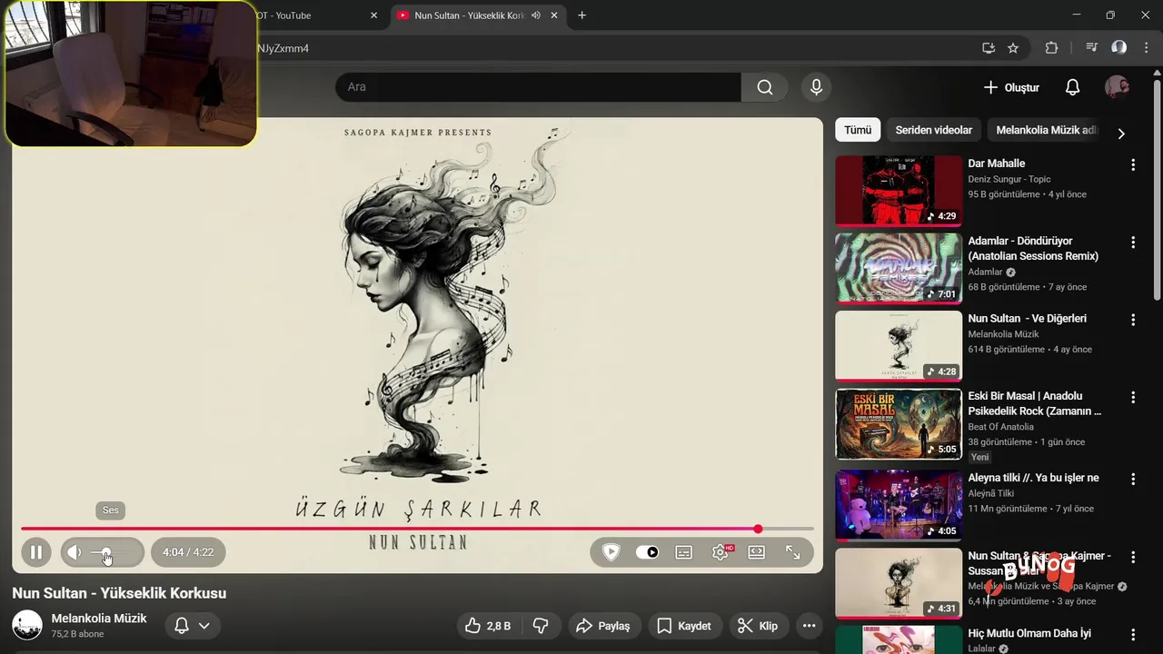Open options menu for Nun Sultan - Ve Diğerleri
Screen dimensions: 1163x654
1132,320
